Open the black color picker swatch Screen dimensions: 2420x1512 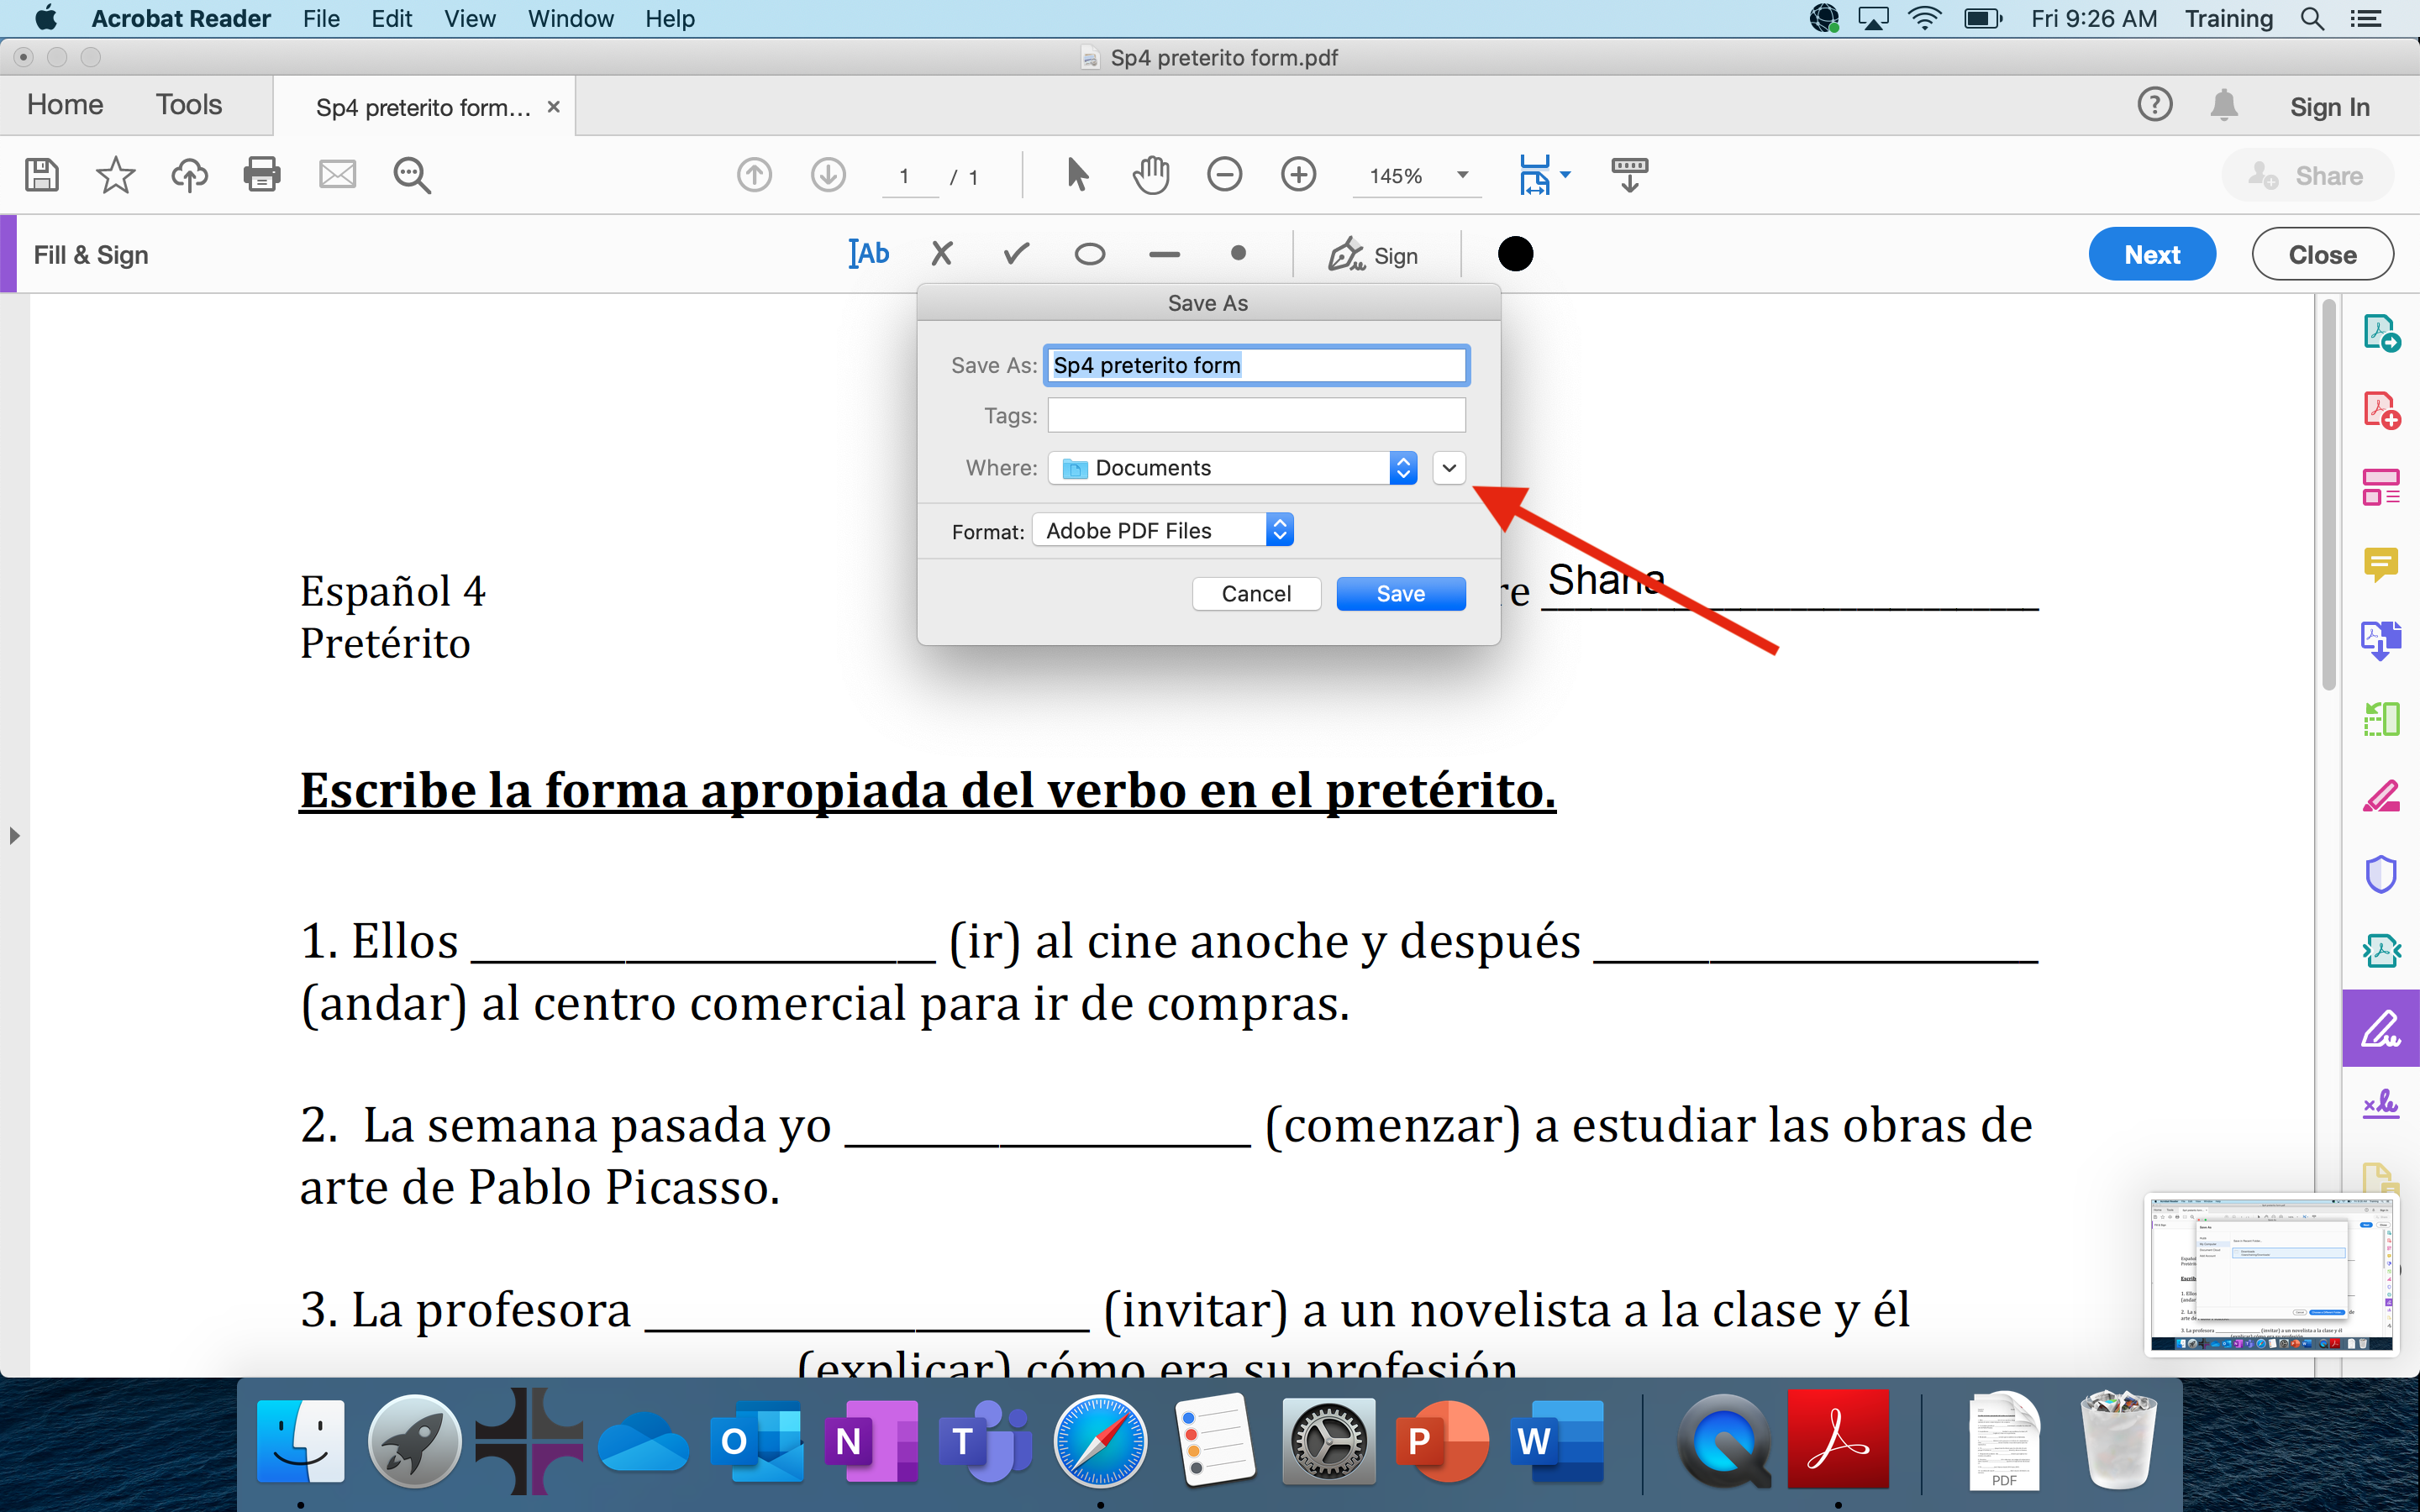point(1515,254)
